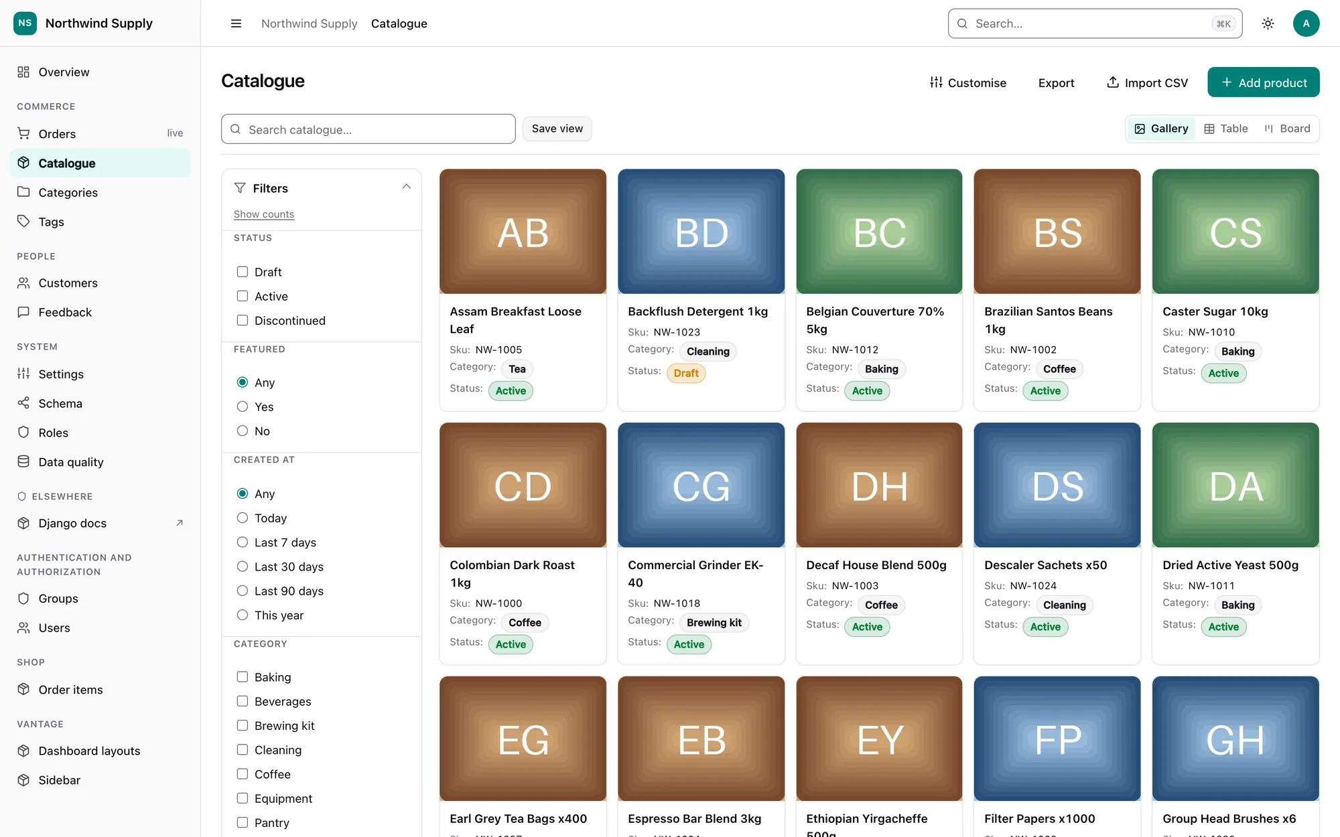Check the Discontinued status checkbox
This screenshot has width=1340, height=837.
point(243,320)
